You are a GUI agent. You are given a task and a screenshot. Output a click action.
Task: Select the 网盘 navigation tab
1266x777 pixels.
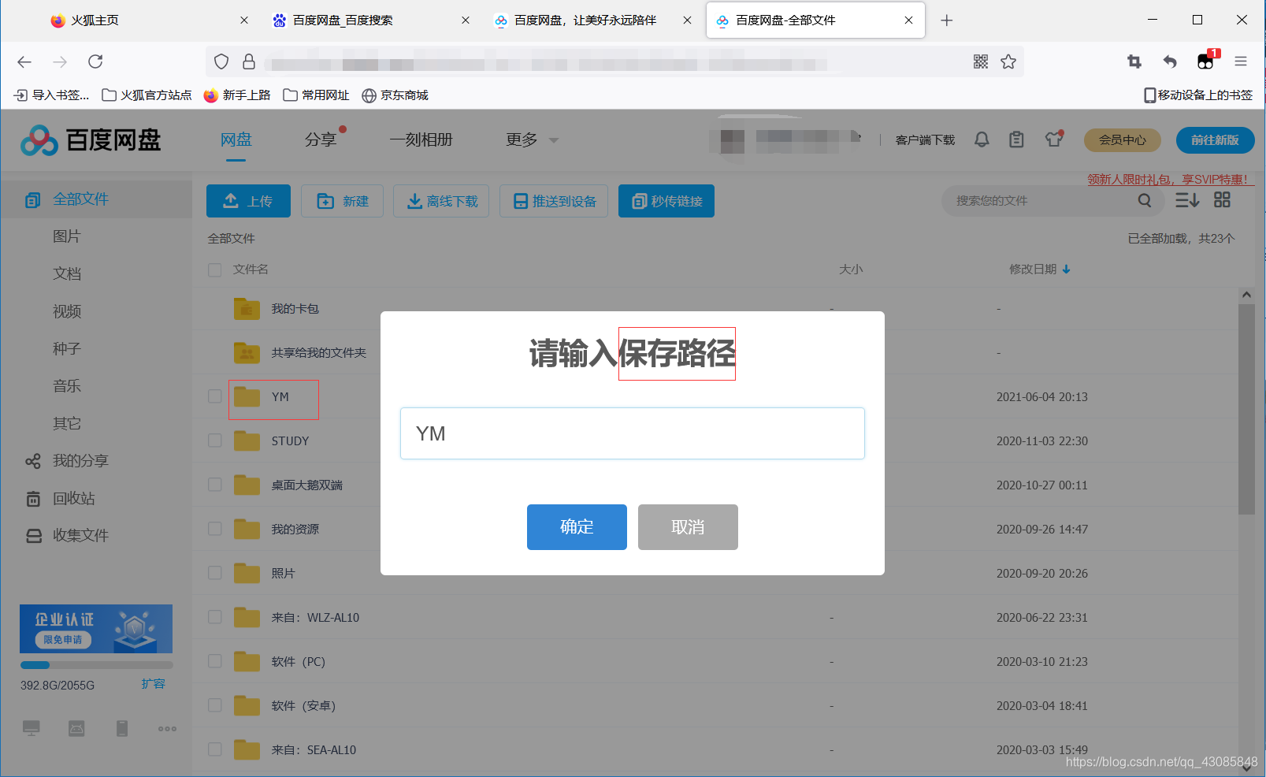(x=236, y=139)
